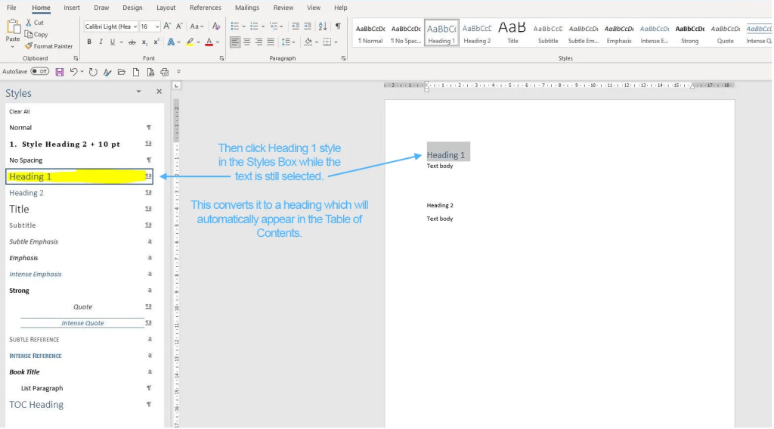Viewport: 774px width, 429px height.
Task: Click the text highlight color button
Action: (190, 42)
